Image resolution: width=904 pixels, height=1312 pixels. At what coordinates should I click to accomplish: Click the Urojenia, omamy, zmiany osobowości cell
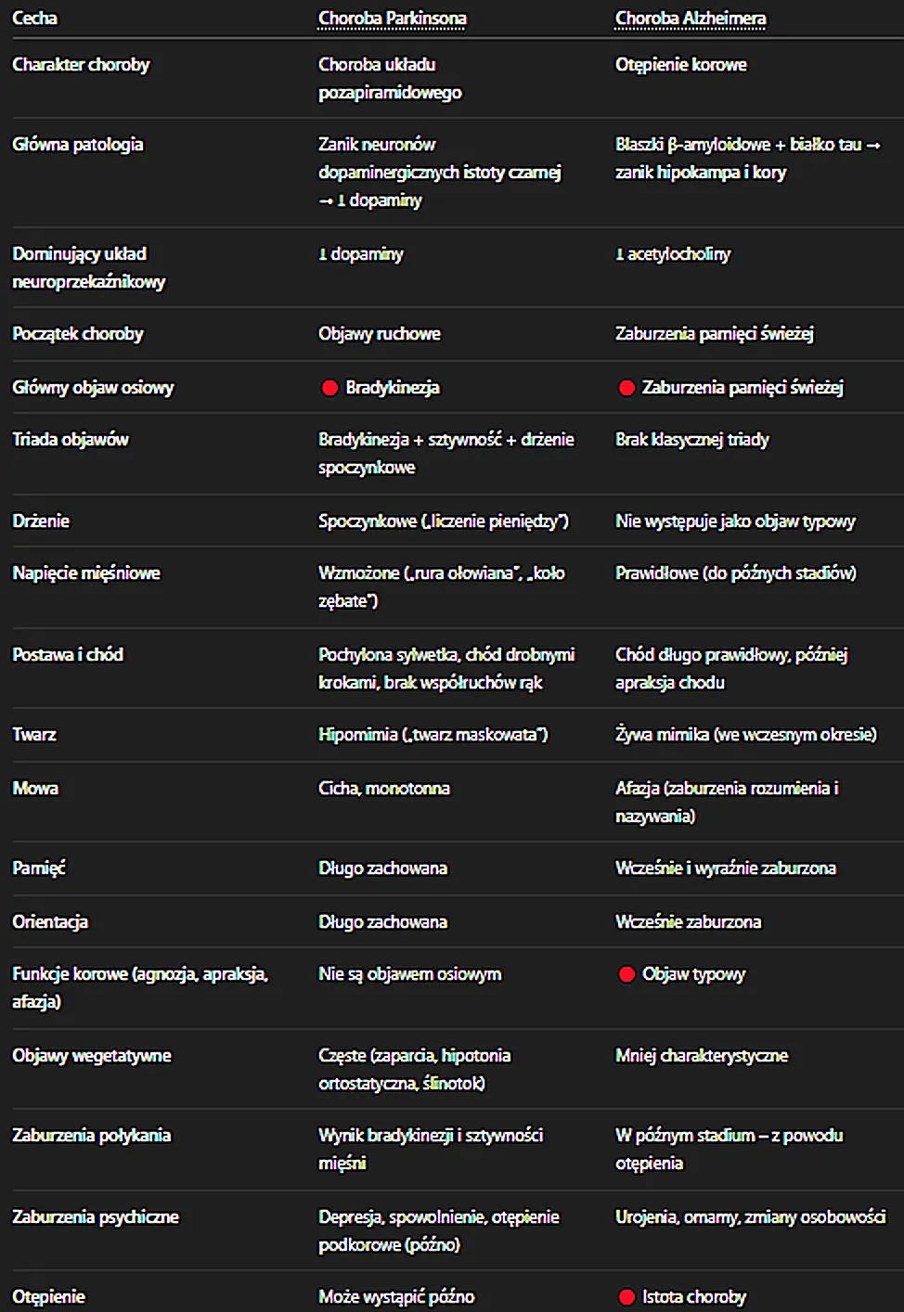[751, 1217]
